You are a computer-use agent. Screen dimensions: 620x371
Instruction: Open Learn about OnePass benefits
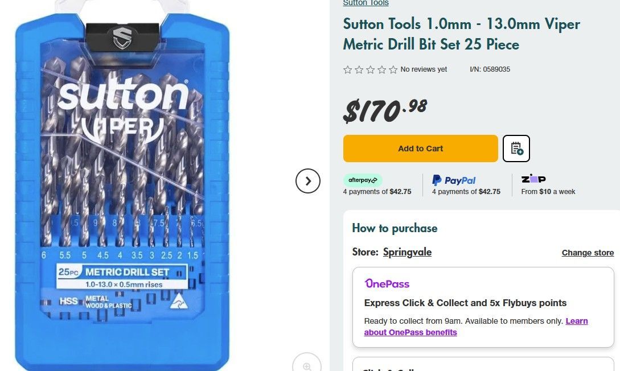pos(410,332)
